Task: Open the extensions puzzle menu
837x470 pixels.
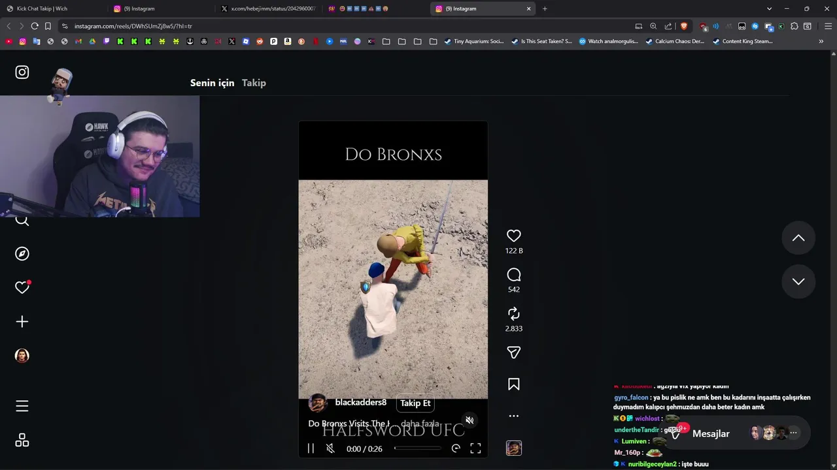Action: click(794, 26)
